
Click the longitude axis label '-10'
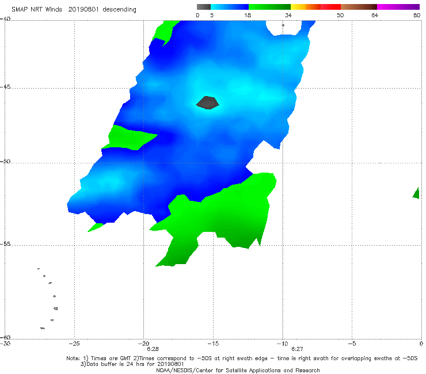[282, 344]
